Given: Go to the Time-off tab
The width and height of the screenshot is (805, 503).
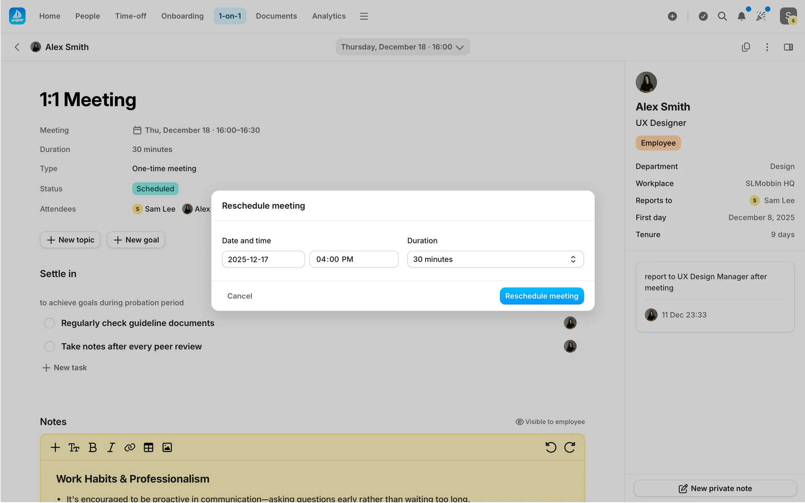Looking at the screenshot, I should pyautogui.click(x=130, y=16).
